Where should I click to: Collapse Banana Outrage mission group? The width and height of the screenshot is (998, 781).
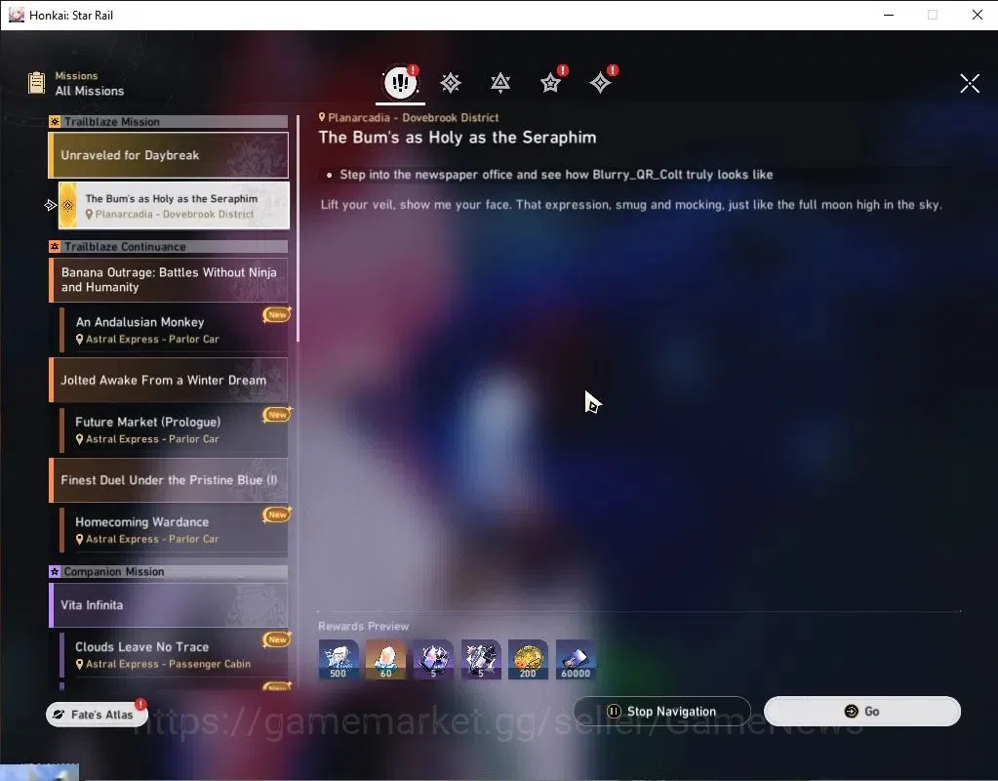pyautogui.click(x=169, y=279)
